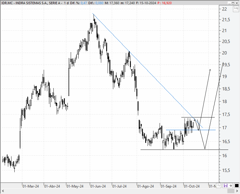Click the 01-Sep-24 date label
This screenshot has width=240, height=194.
click(x=168, y=186)
